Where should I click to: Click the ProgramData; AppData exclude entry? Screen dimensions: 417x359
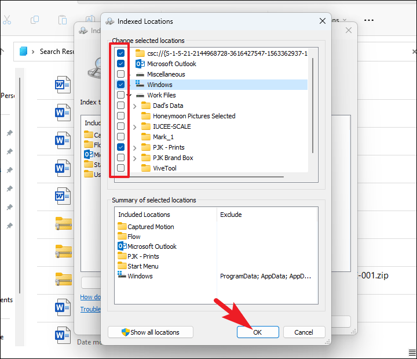click(265, 276)
